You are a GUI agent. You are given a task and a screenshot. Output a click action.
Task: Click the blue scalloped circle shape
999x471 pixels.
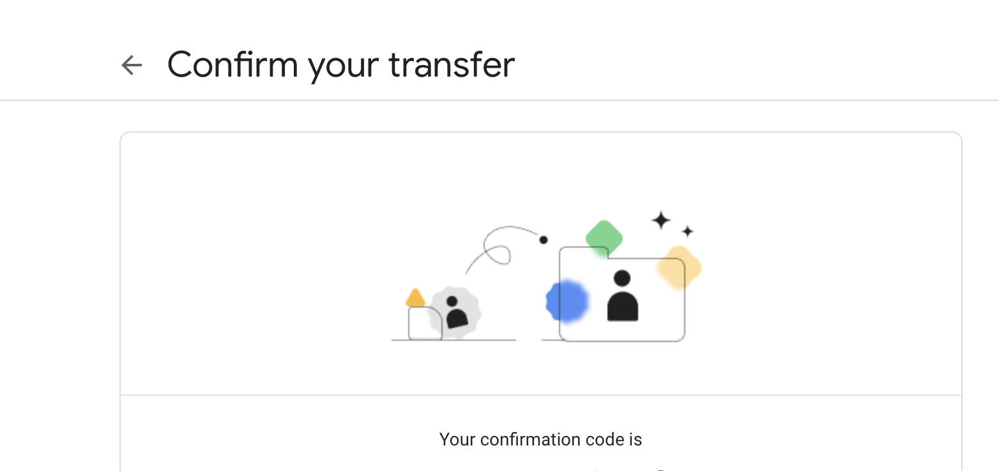(x=567, y=301)
